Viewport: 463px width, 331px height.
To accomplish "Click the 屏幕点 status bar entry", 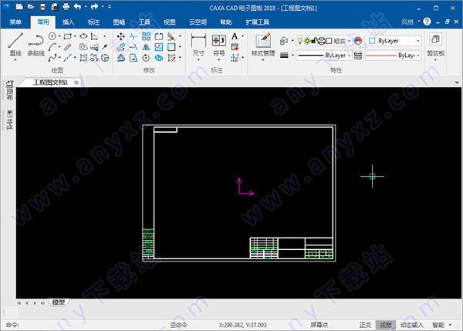I will point(319,325).
